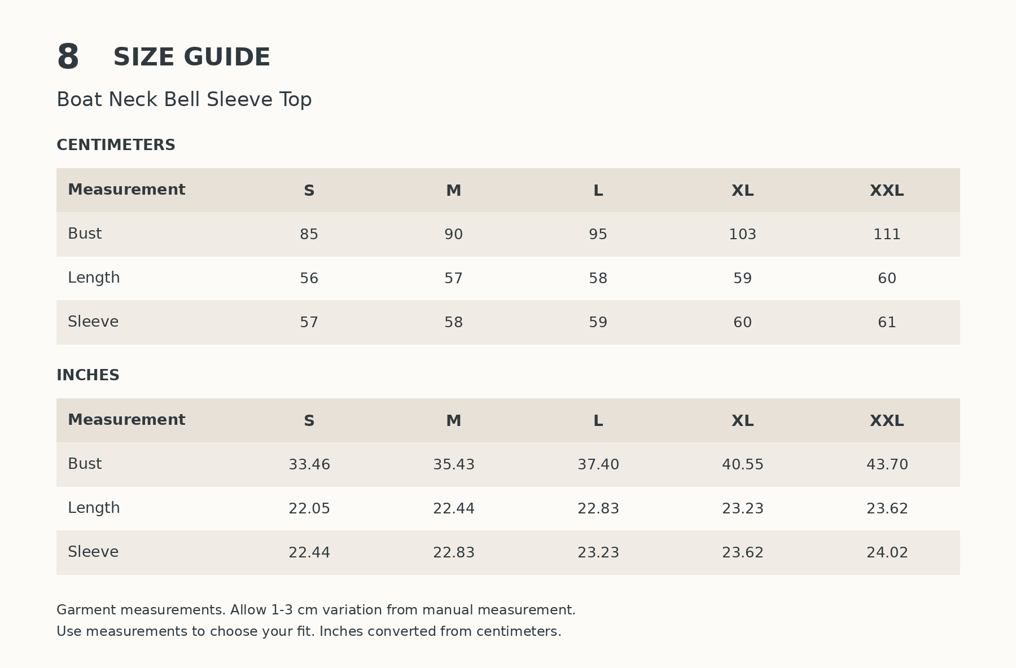Screen dimensions: 1016x668
Task: Select the S column header in inches table
Action: 309,421
